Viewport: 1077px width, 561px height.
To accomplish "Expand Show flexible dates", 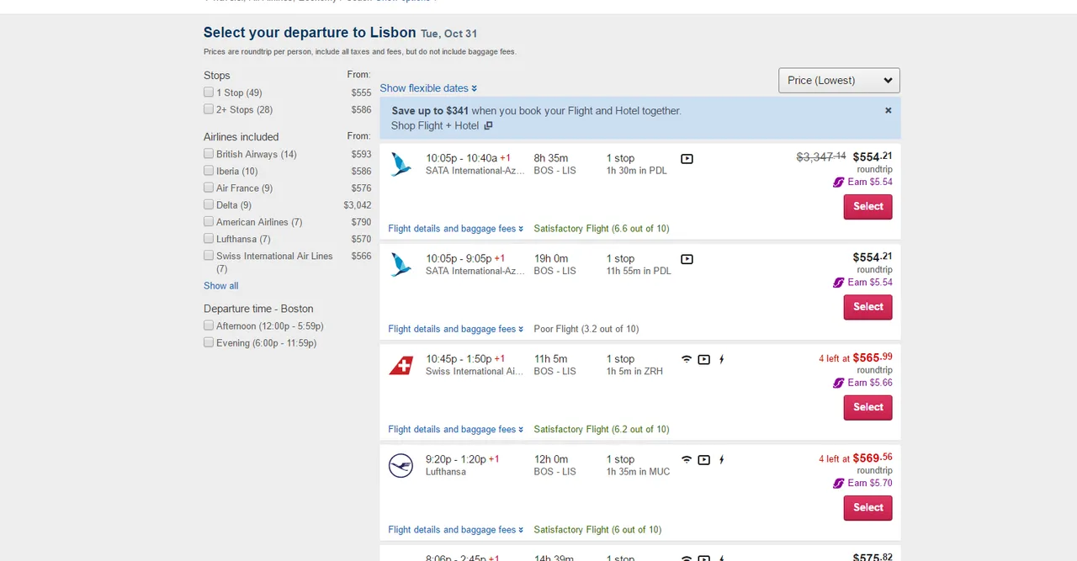I will click(x=428, y=88).
